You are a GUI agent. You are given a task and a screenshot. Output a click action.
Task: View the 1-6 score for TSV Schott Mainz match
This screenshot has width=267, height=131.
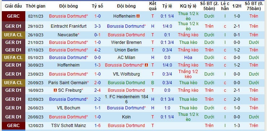tap(98, 126)
